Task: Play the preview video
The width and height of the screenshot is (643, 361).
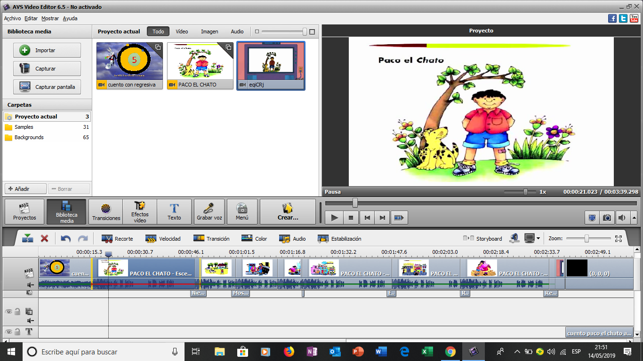Action: 335,218
